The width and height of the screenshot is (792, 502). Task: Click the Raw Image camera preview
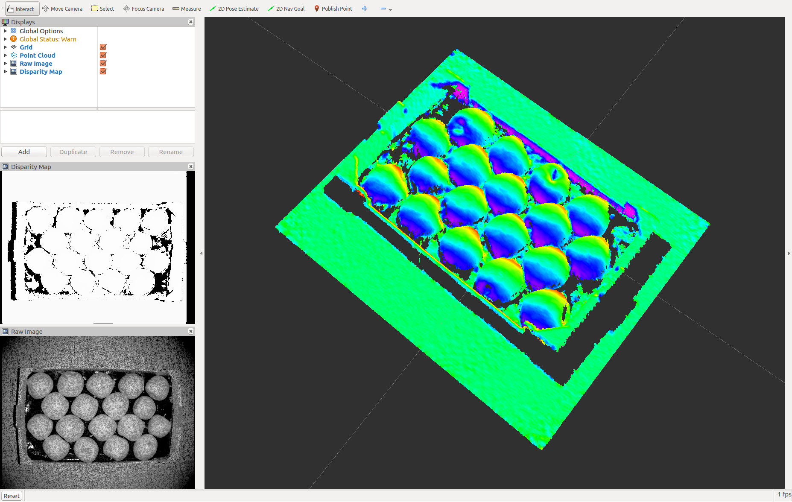point(98,412)
